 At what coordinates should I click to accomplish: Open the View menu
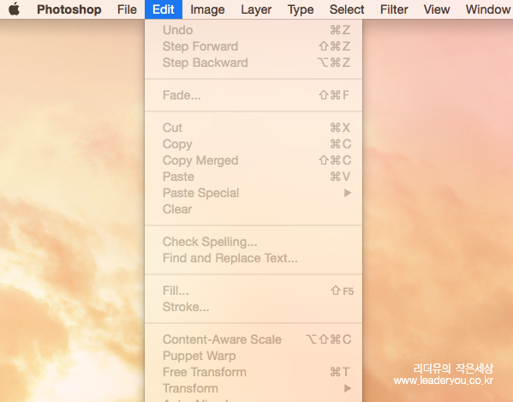pyautogui.click(x=437, y=9)
